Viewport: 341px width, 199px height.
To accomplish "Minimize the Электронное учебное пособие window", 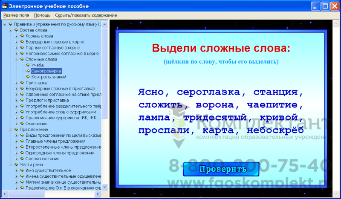I will click(x=315, y=6).
